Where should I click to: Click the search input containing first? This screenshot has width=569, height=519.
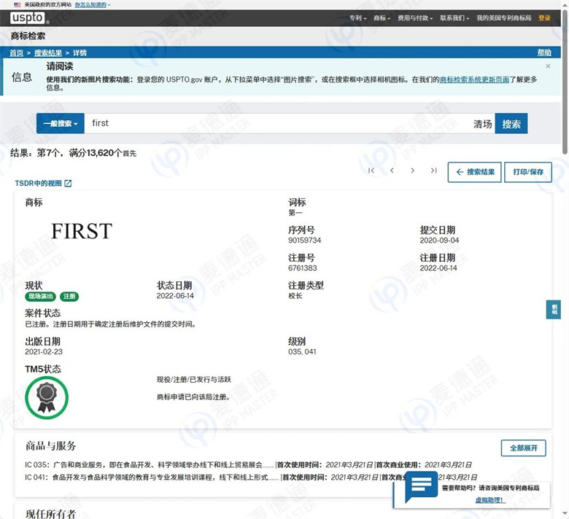[277, 123]
